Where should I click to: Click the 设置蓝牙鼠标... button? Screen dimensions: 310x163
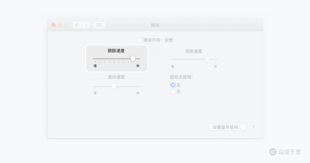(227, 127)
